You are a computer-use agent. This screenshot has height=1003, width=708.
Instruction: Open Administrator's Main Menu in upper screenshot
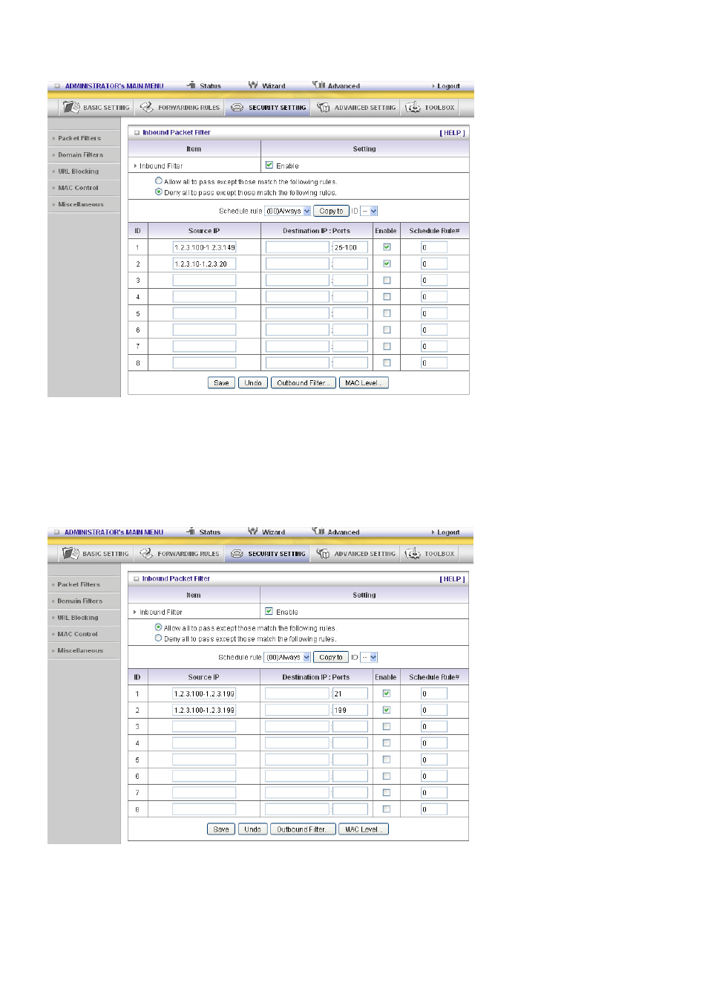coord(114,86)
